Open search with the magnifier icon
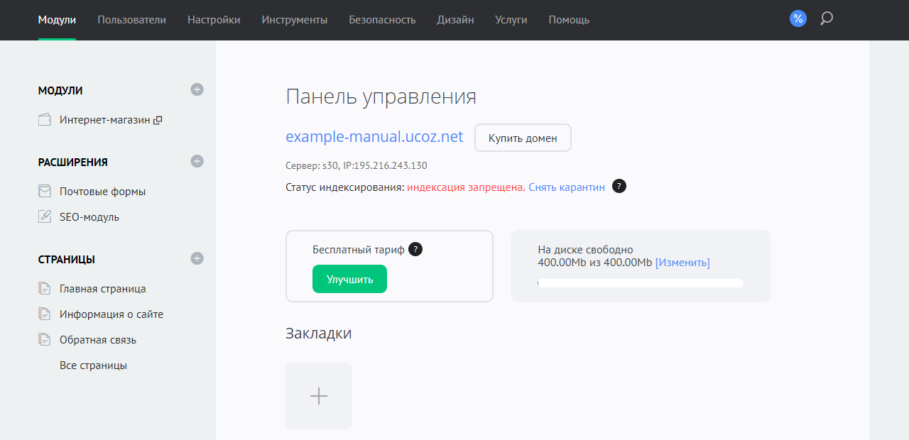This screenshot has width=909, height=440. 826,19
